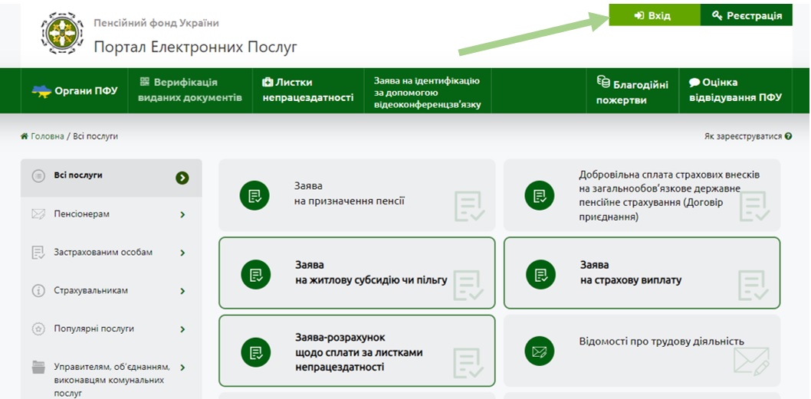Open the Органи ПФУ menu item
Viewport: 811px width, 399px height.
point(75,90)
